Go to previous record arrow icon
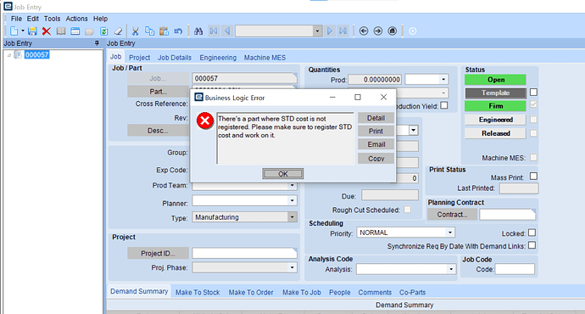This screenshot has width=585, height=314. pyautogui.click(x=227, y=31)
